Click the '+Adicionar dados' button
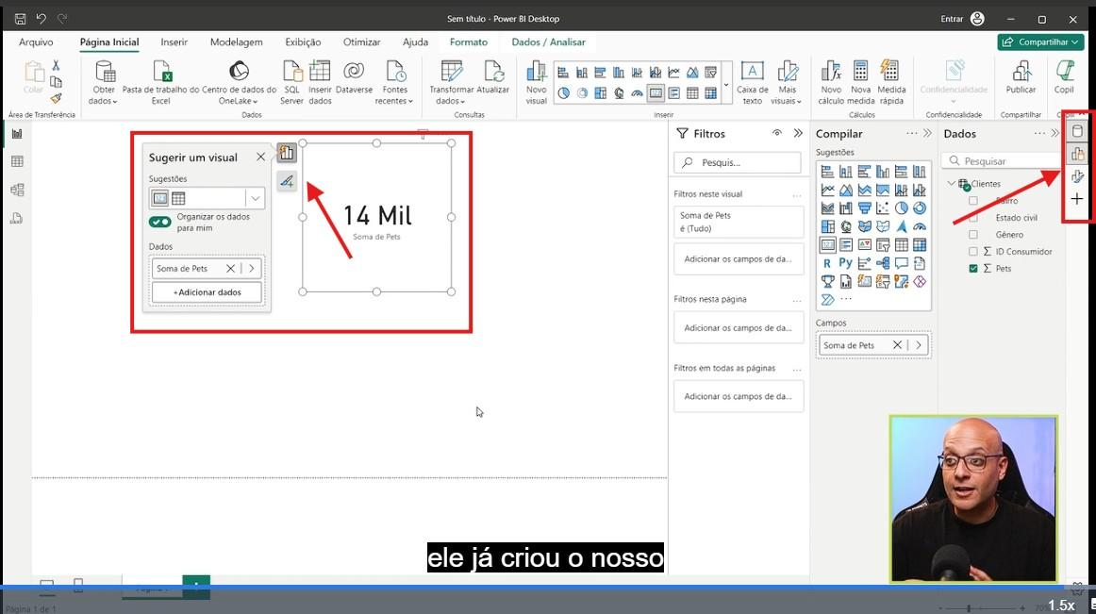The height and width of the screenshot is (614, 1096). coord(207,292)
